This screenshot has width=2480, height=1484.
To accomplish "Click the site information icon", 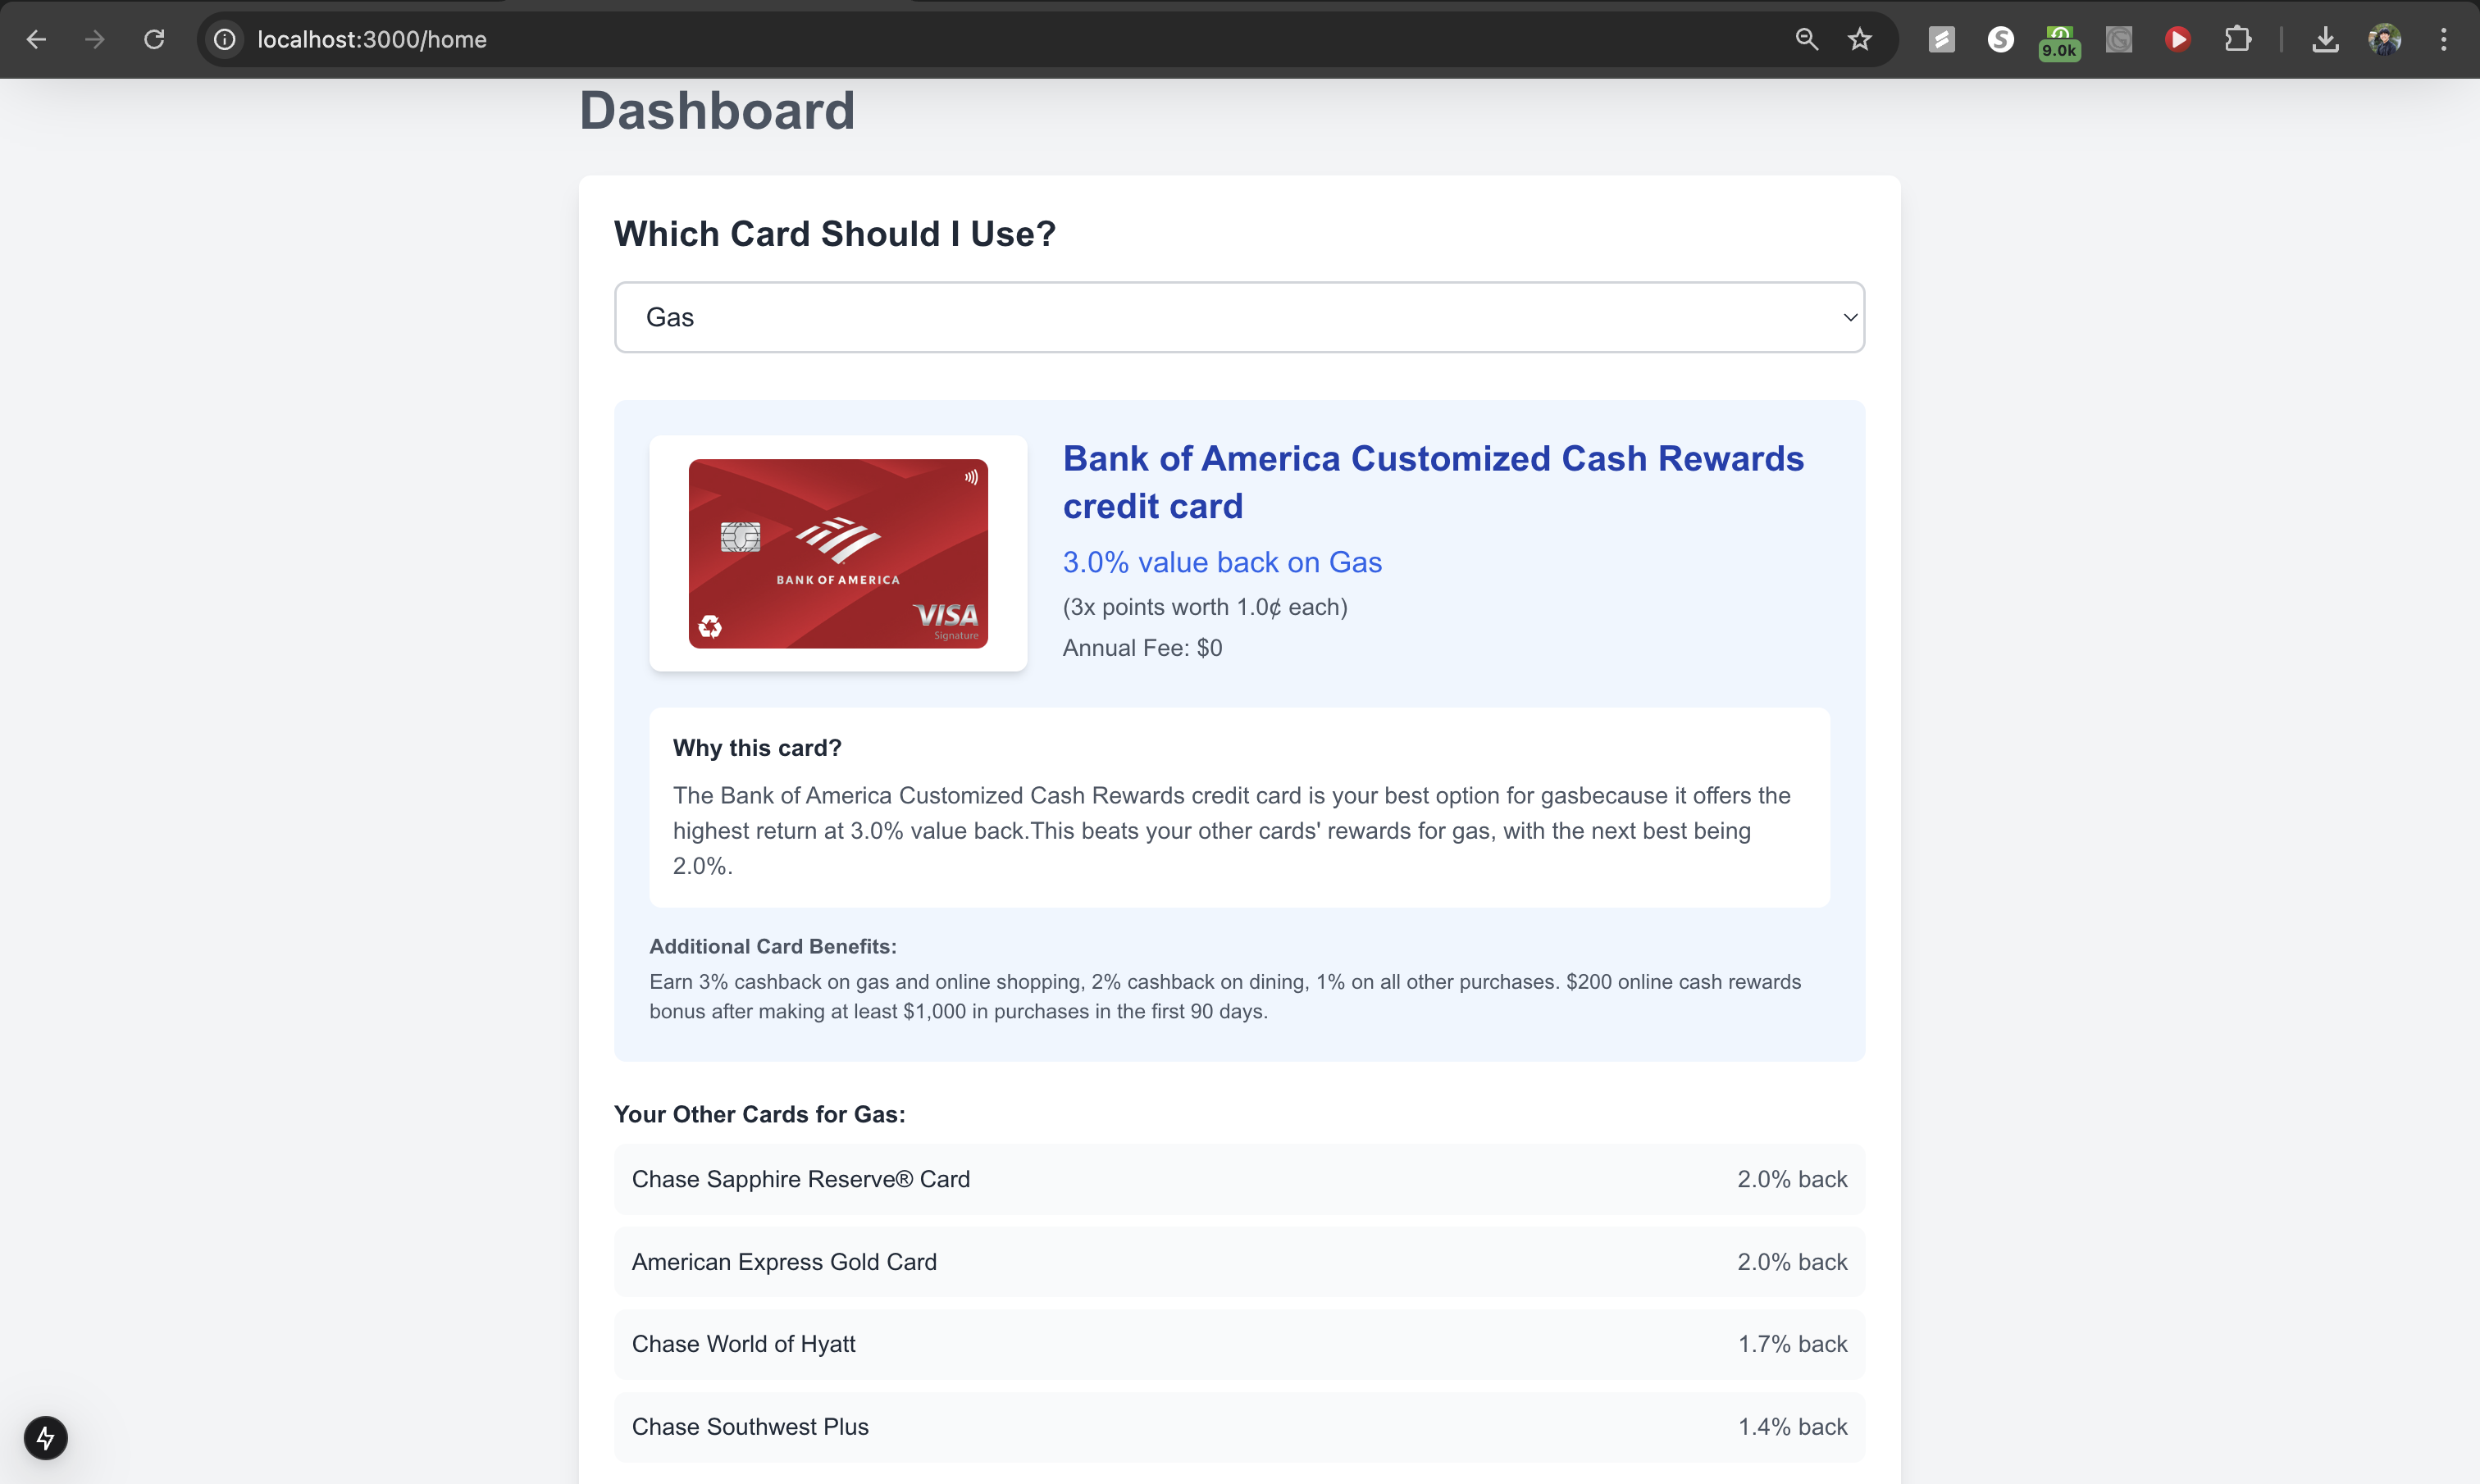I will click(225, 39).
